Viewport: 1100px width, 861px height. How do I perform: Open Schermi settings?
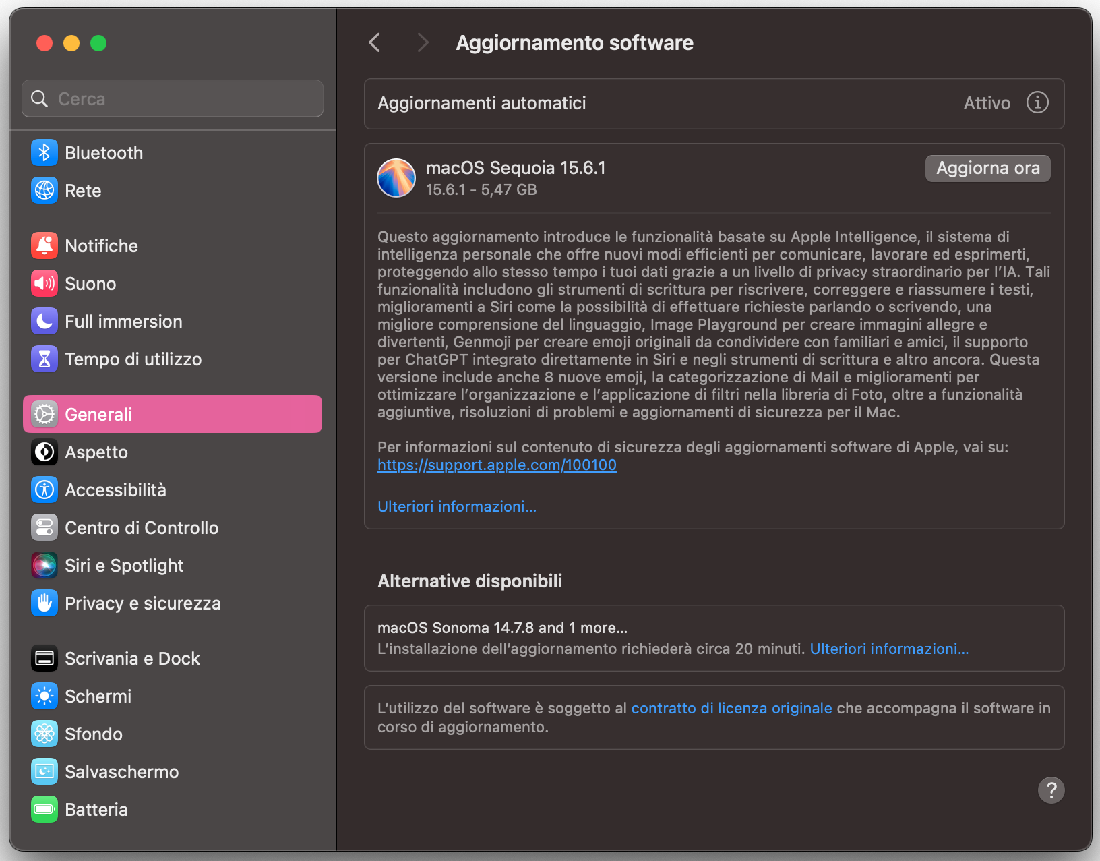coord(43,696)
